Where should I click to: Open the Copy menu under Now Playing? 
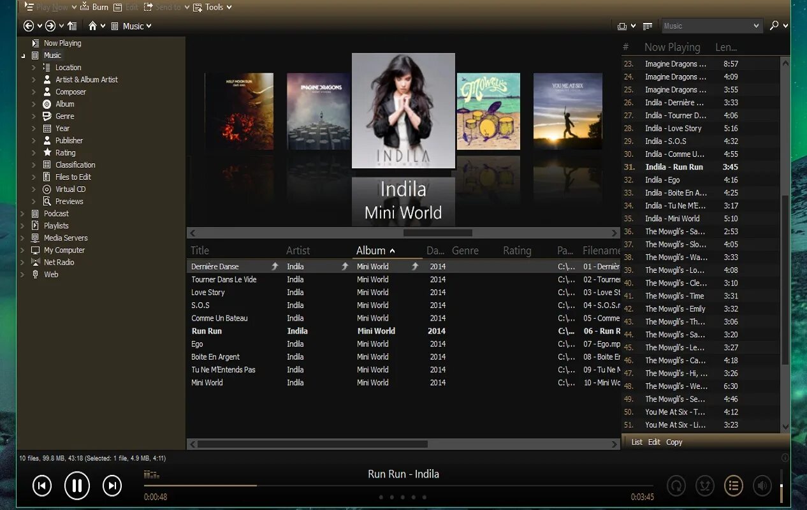[674, 442]
